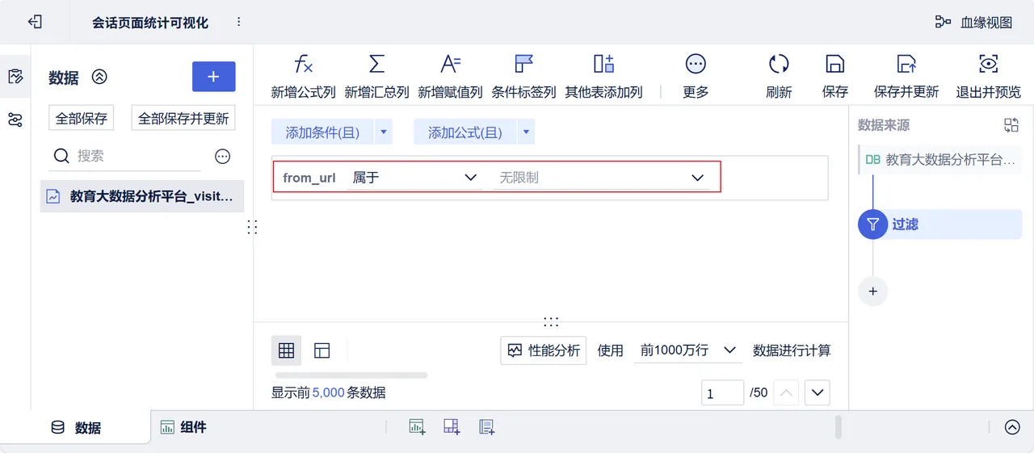Expand arrow next to 添加公式(且)

pos(526,132)
